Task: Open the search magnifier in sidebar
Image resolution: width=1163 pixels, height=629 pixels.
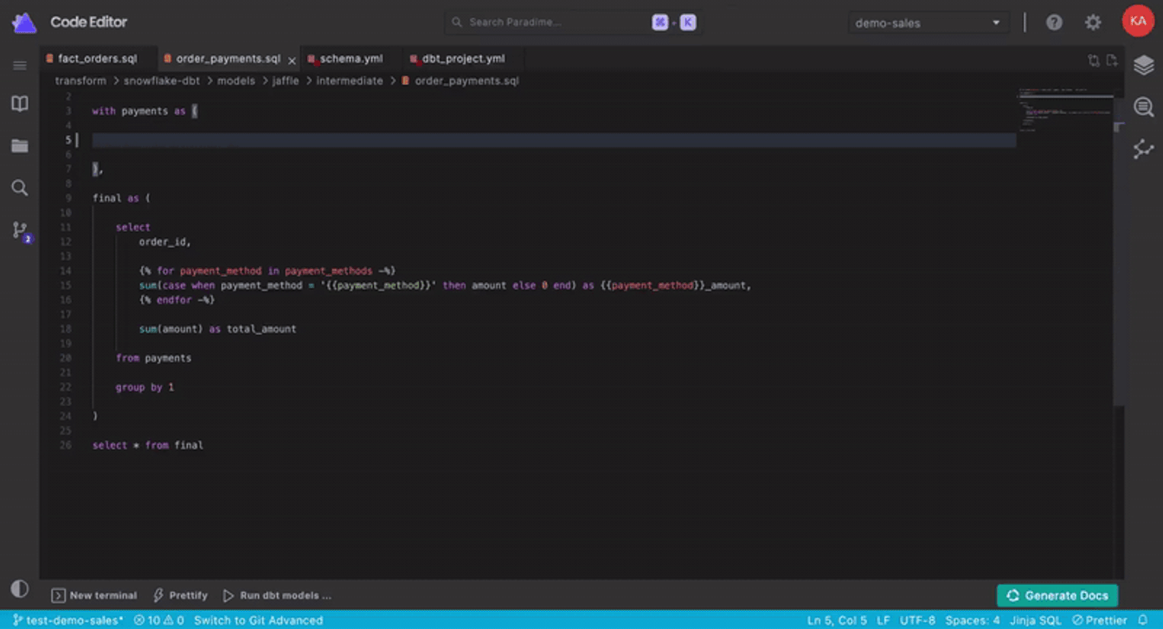Action: click(19, 188)
